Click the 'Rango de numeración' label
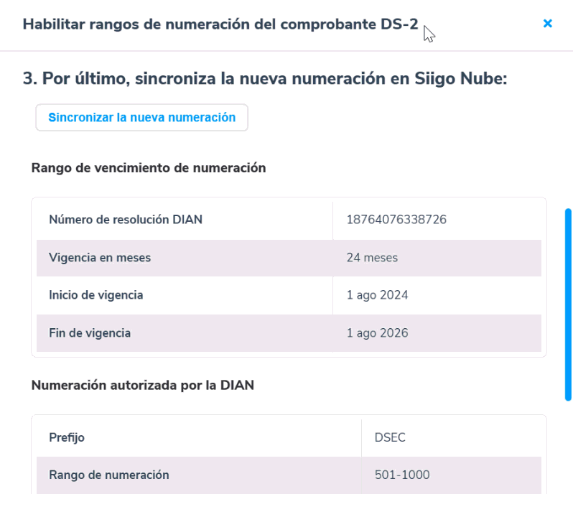The image size is (573, 517). tap(109, 475)
